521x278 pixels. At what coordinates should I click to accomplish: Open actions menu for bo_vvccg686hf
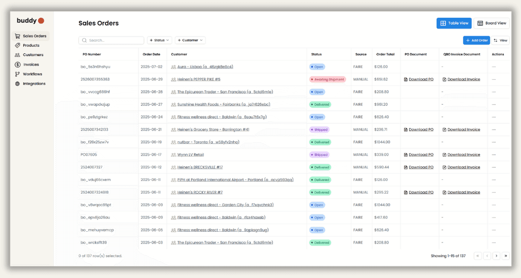[x=494, y=92]
